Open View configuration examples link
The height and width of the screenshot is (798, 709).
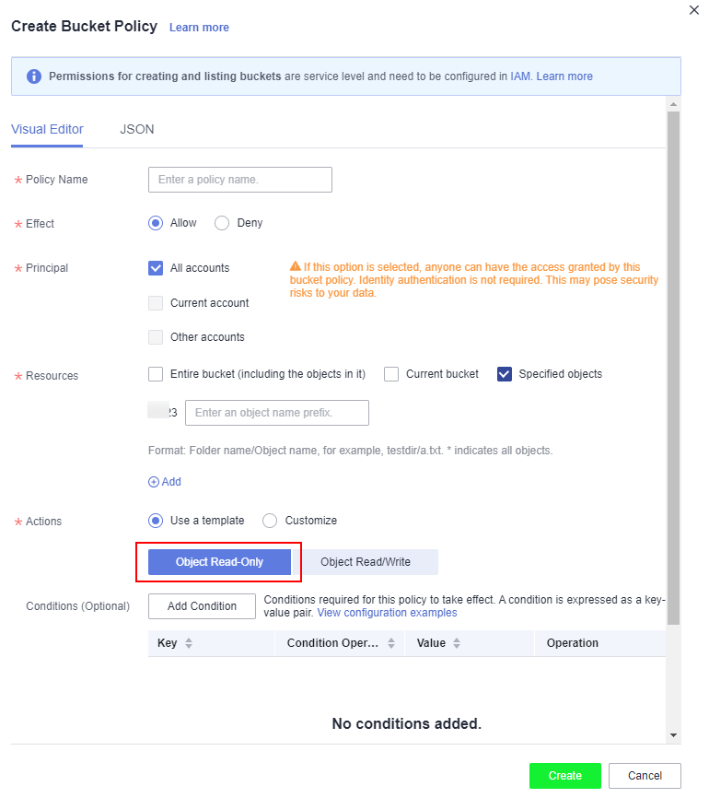click(x=387, y=613)
